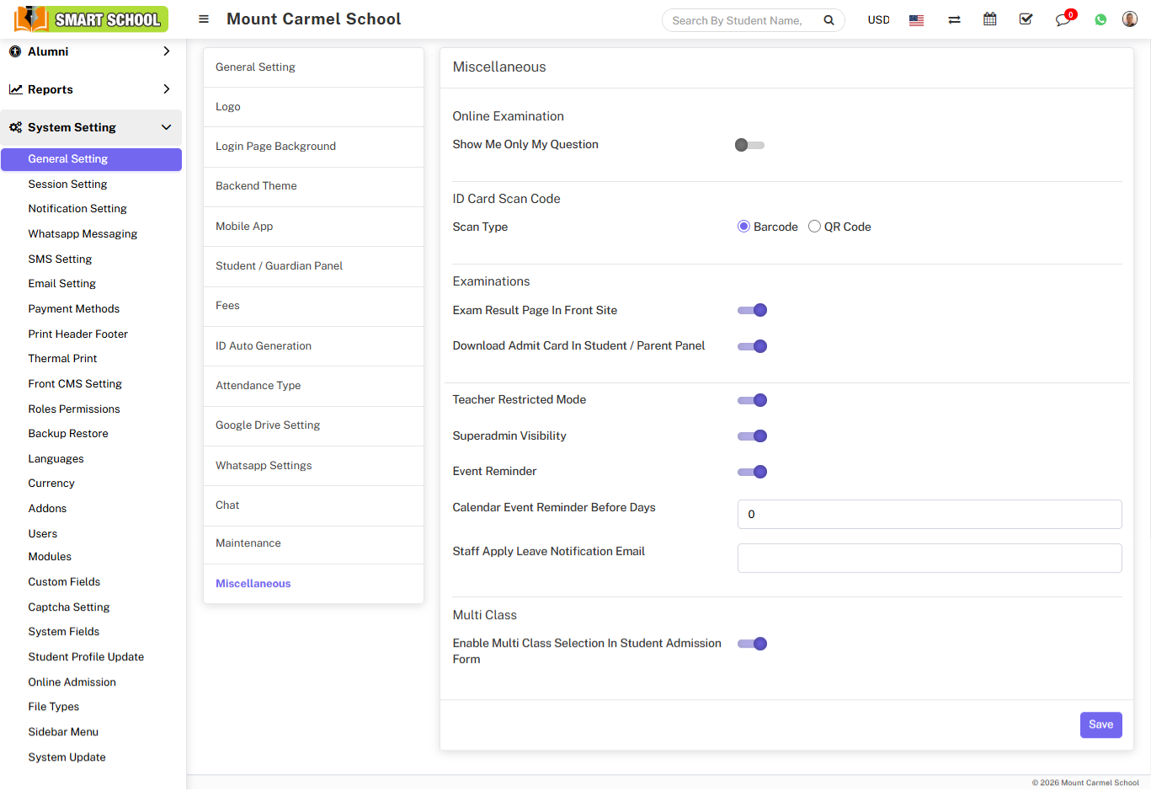Click the hamburger menu icon to collapse sidebar
The height and width of the screenshot is (791, 1151).
point(204,19)
